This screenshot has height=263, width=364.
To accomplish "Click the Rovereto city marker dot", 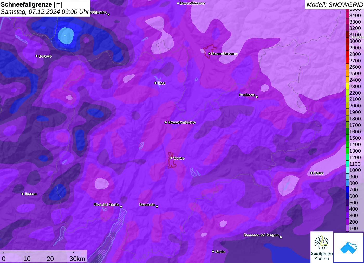I will (157, 207).
